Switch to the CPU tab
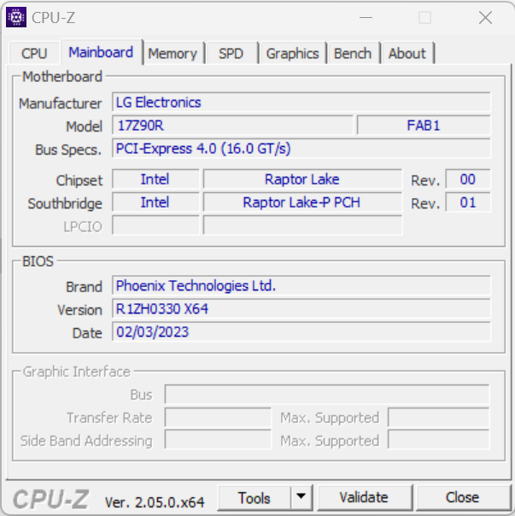 [34, 53]
